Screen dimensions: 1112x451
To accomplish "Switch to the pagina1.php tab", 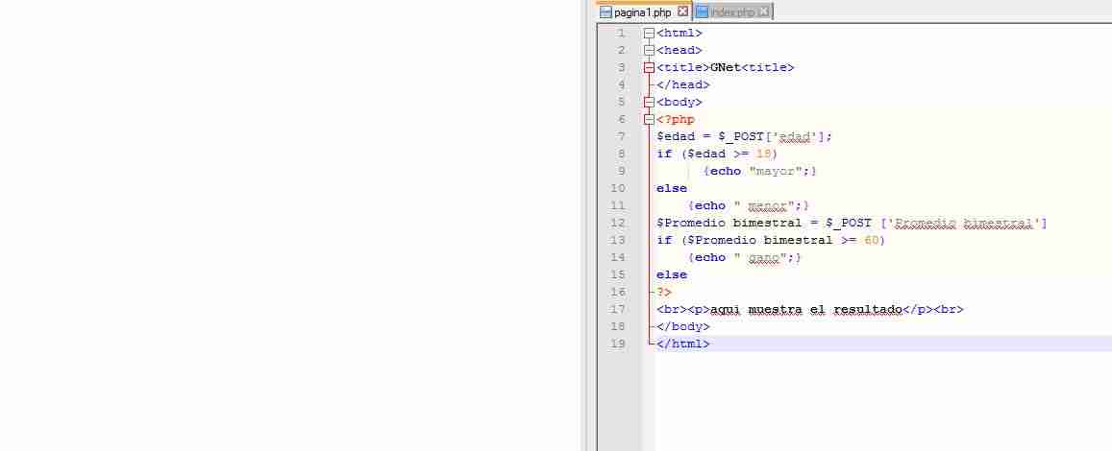I will pyautogui.click(x=643, y=12).
